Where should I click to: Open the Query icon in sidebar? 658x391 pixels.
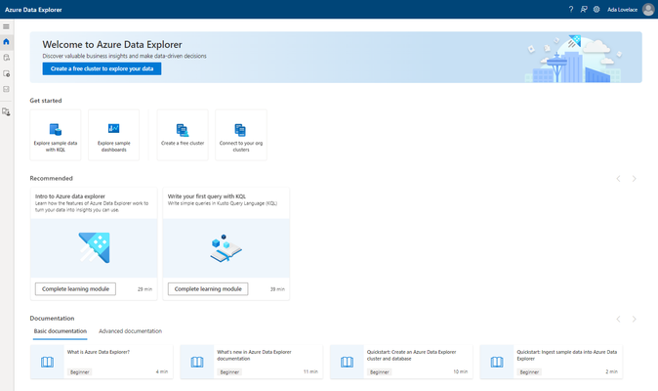click(x=6, y=73)
